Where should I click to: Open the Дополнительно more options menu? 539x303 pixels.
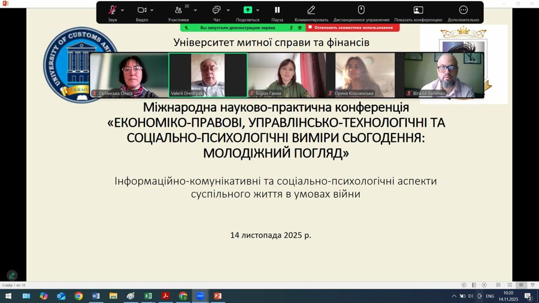(463, 11)
